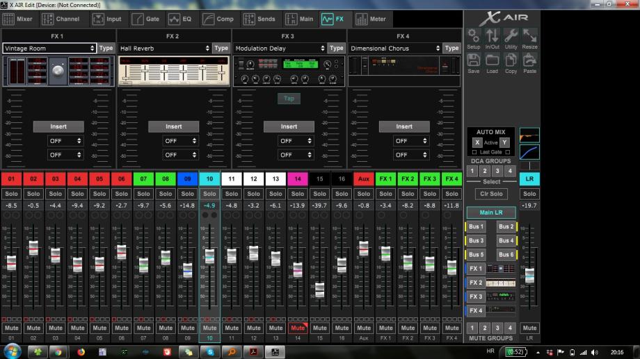Image resolution: width=640 pixels, height=359 pixels.
Task: Open Firefox from the taskbar
Action: coord(81,352)
